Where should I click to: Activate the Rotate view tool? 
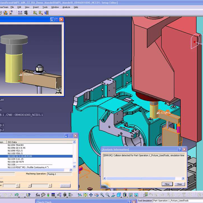96,195
